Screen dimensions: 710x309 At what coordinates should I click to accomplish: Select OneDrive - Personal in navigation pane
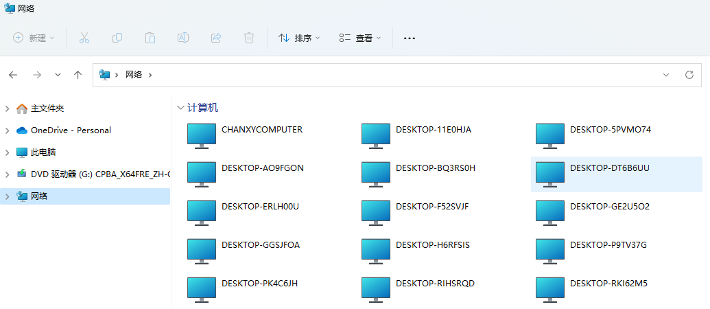pyautogui.click(x=71, y=130)
